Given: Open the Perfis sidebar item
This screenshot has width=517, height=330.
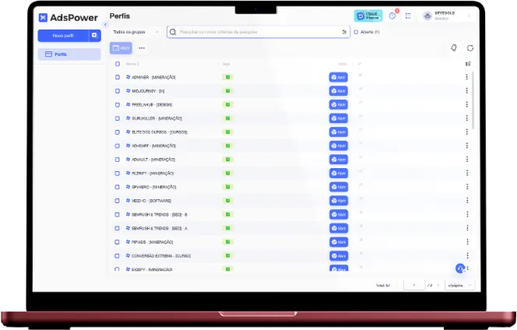Looking at the screenshot, I should tap(69, 54).
